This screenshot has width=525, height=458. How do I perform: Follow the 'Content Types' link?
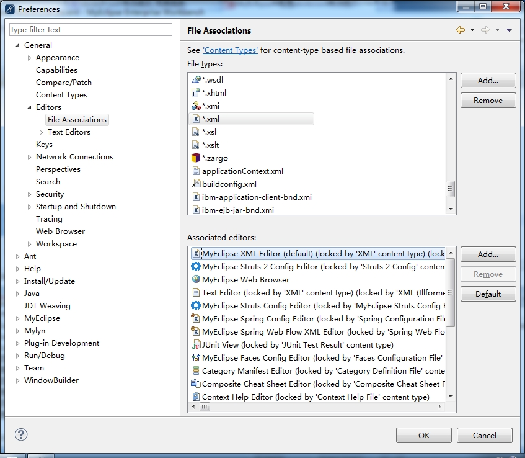click(x=230, y=50)
